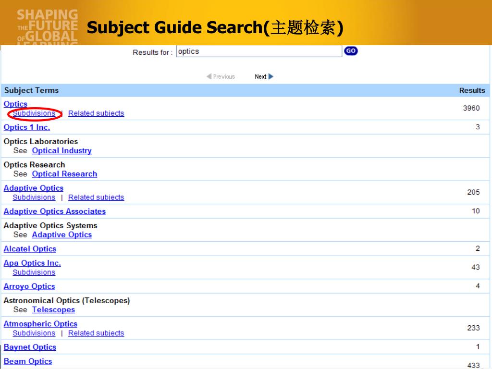Click the Optics Research entry text
The height and width of the screenshot is (369, 492).
[35, 165]
